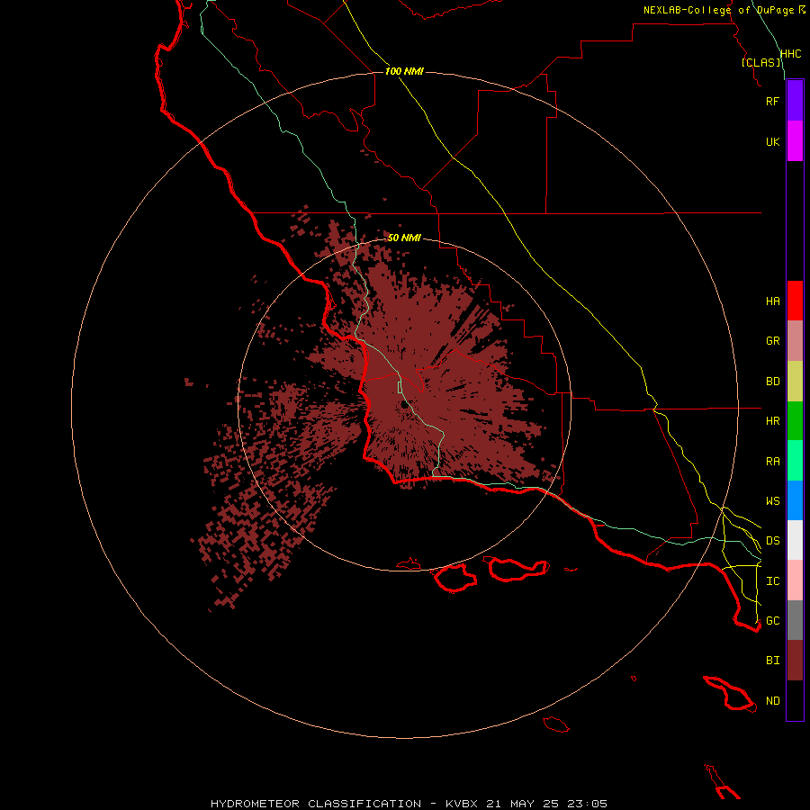Click the "GR" legend label
Screen dimensions: 810x810
(x=772, y=341)
